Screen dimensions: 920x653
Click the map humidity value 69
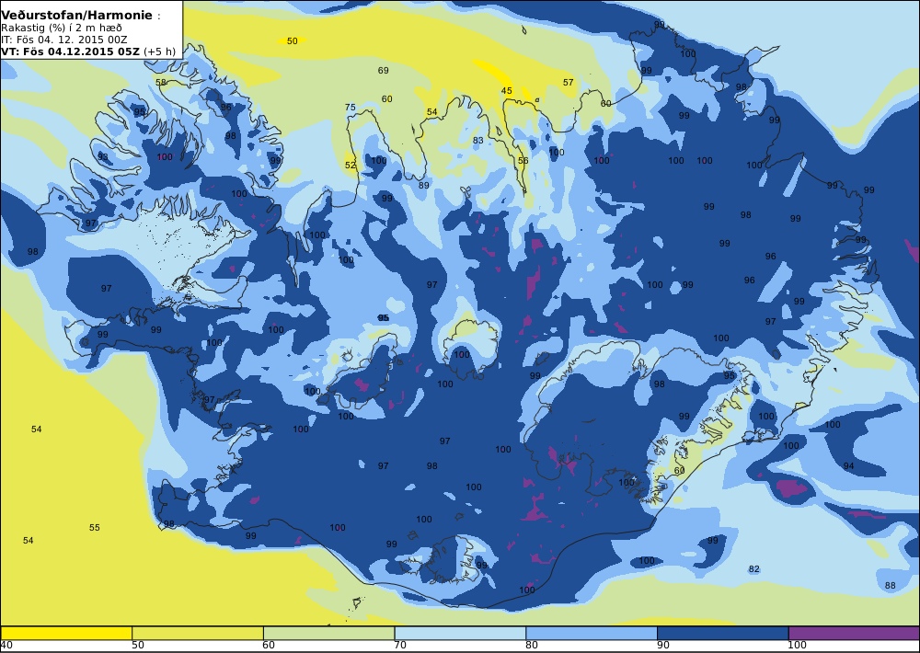[383, 71]
